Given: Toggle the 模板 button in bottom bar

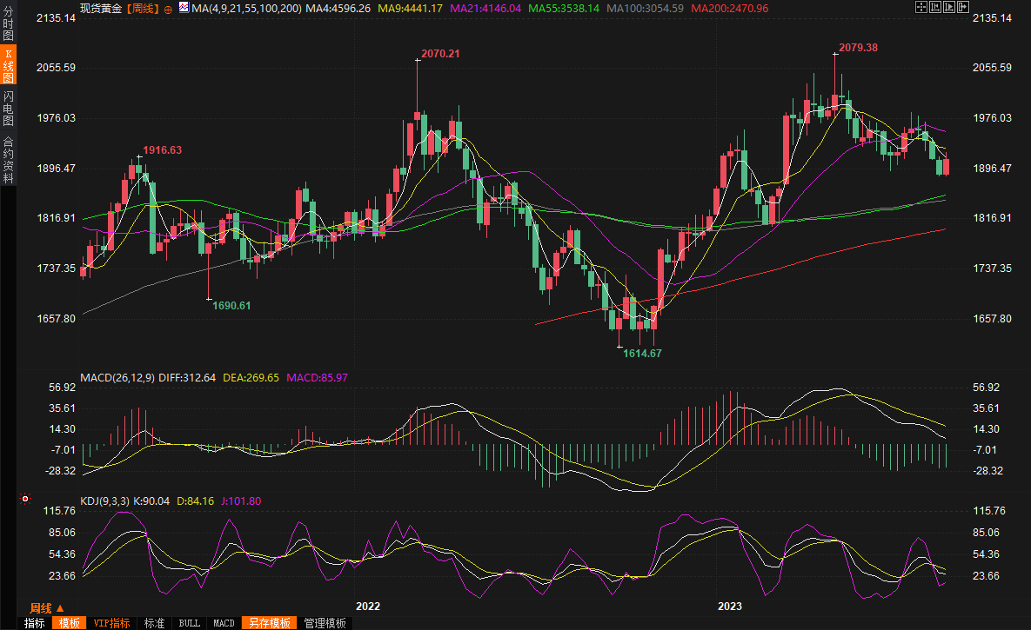Looking at the screenshot, I should coord(69,623).
